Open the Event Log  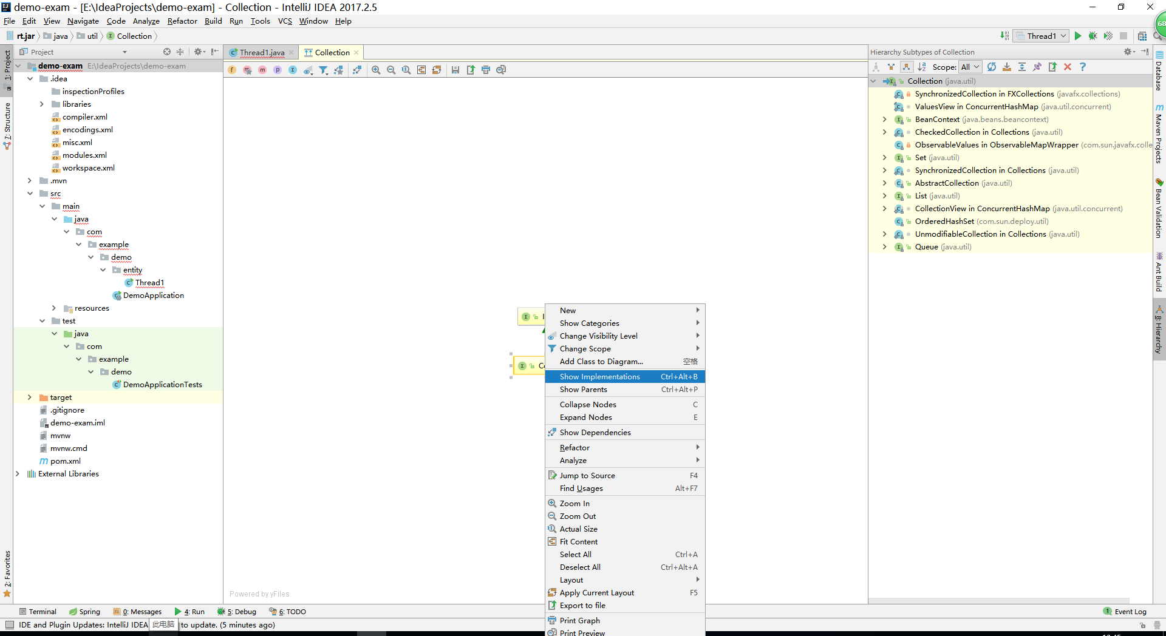point(1125,612)
